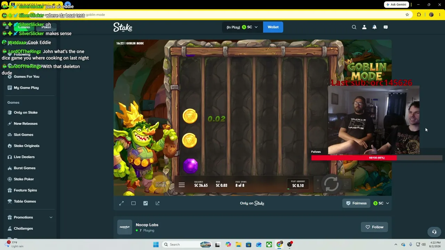Open the notifications bell icon
The width and height of the screenshot is (445, 250).
coord(374,27)
